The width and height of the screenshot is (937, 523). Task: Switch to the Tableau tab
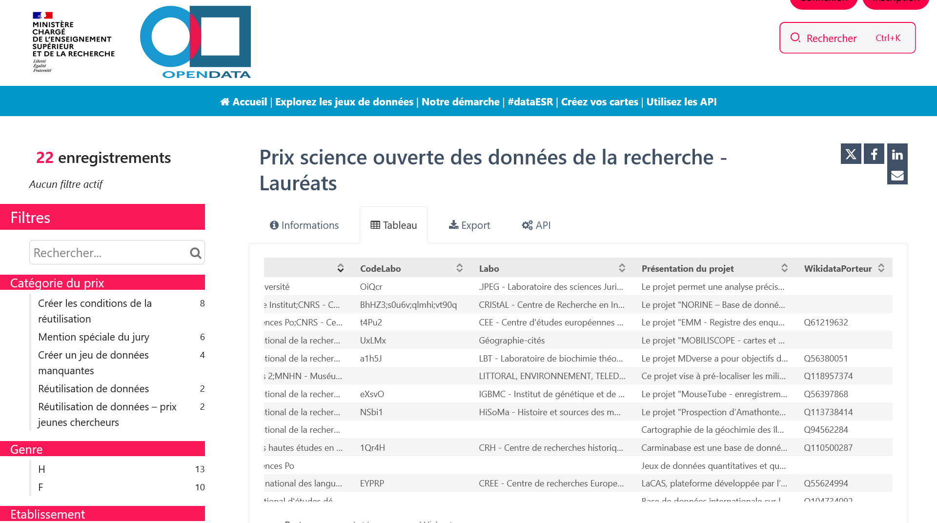click(394, 225)
